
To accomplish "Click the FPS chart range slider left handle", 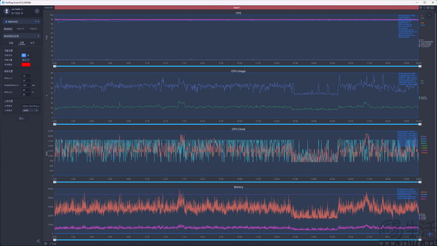I will (x=55, y=66).
